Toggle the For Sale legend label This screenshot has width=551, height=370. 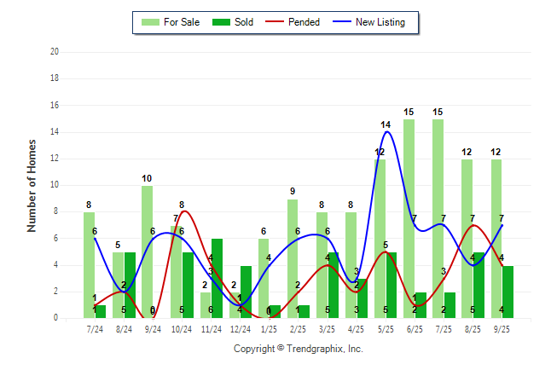click(x=181, y=22)
